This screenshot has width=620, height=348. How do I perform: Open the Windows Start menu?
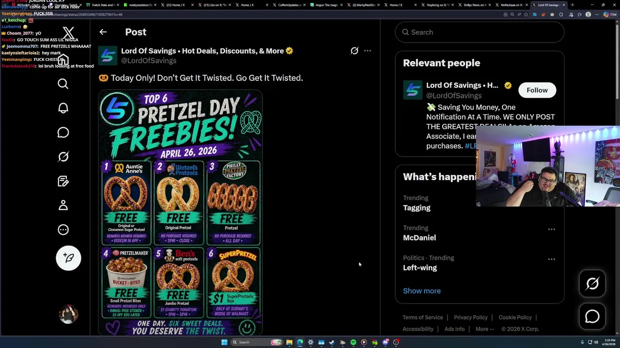click(x=224, y=342)
